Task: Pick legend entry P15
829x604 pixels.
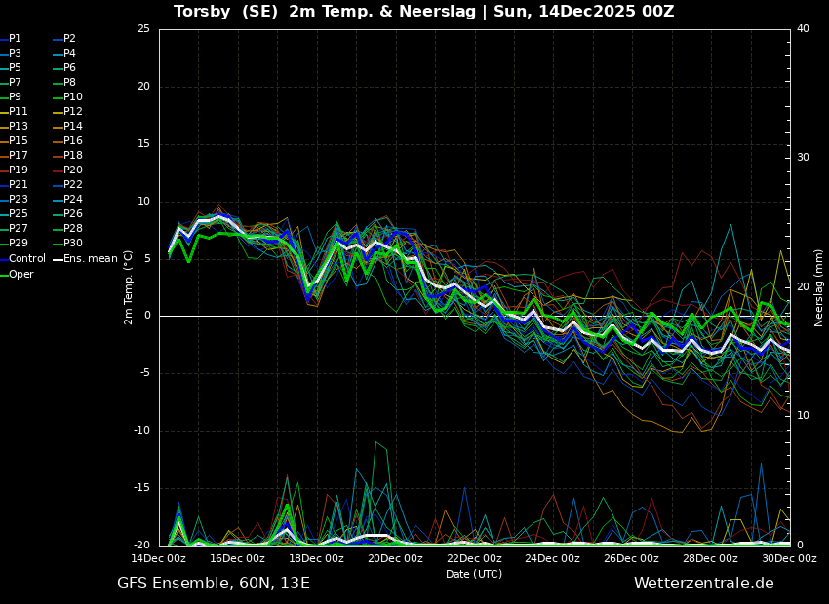Action: tap(15, 141)
